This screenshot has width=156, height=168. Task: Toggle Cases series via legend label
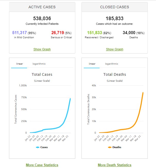tap(44, 147)
